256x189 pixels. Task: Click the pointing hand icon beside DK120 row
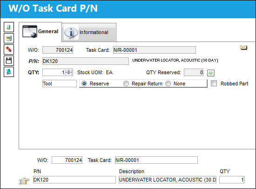pyautogui.click(x=24, y=181)
